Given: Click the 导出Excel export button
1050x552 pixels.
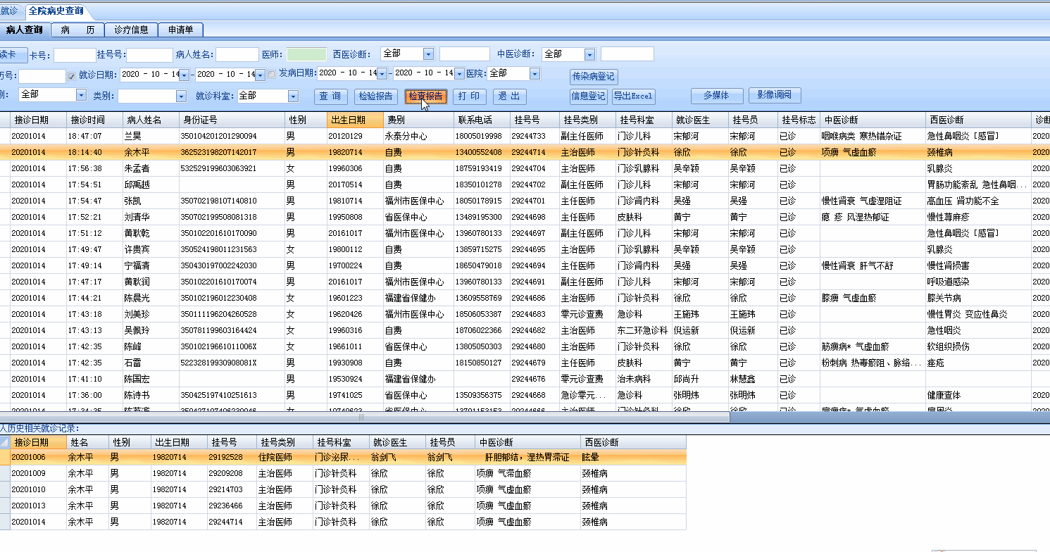Looking at the screenshot, I should click(632, 96).
